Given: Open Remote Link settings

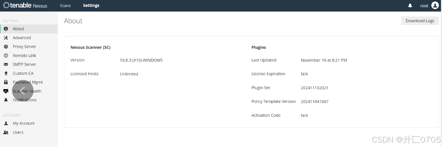Looking at the screenshot, I should [x=29, y=56].
